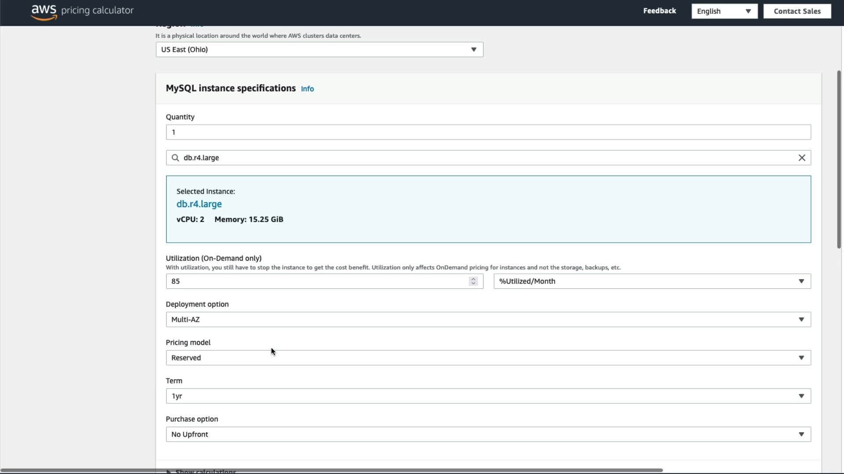844x474 pixels.
Task: Open the Term 1yr dropdown
Action: click(x=488, y=396)
